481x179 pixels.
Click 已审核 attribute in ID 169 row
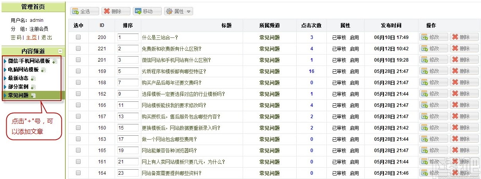tap(339, 71)
